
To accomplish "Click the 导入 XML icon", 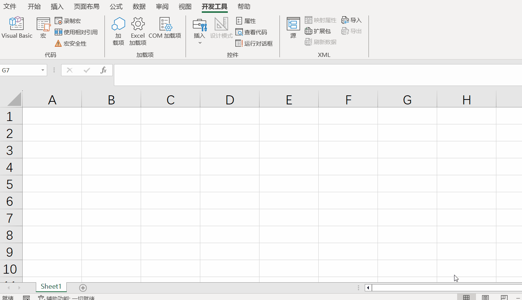I will click(x=351, y=20).
